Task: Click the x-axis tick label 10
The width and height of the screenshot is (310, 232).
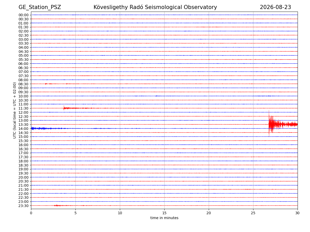Action: (x=120, y=213)
